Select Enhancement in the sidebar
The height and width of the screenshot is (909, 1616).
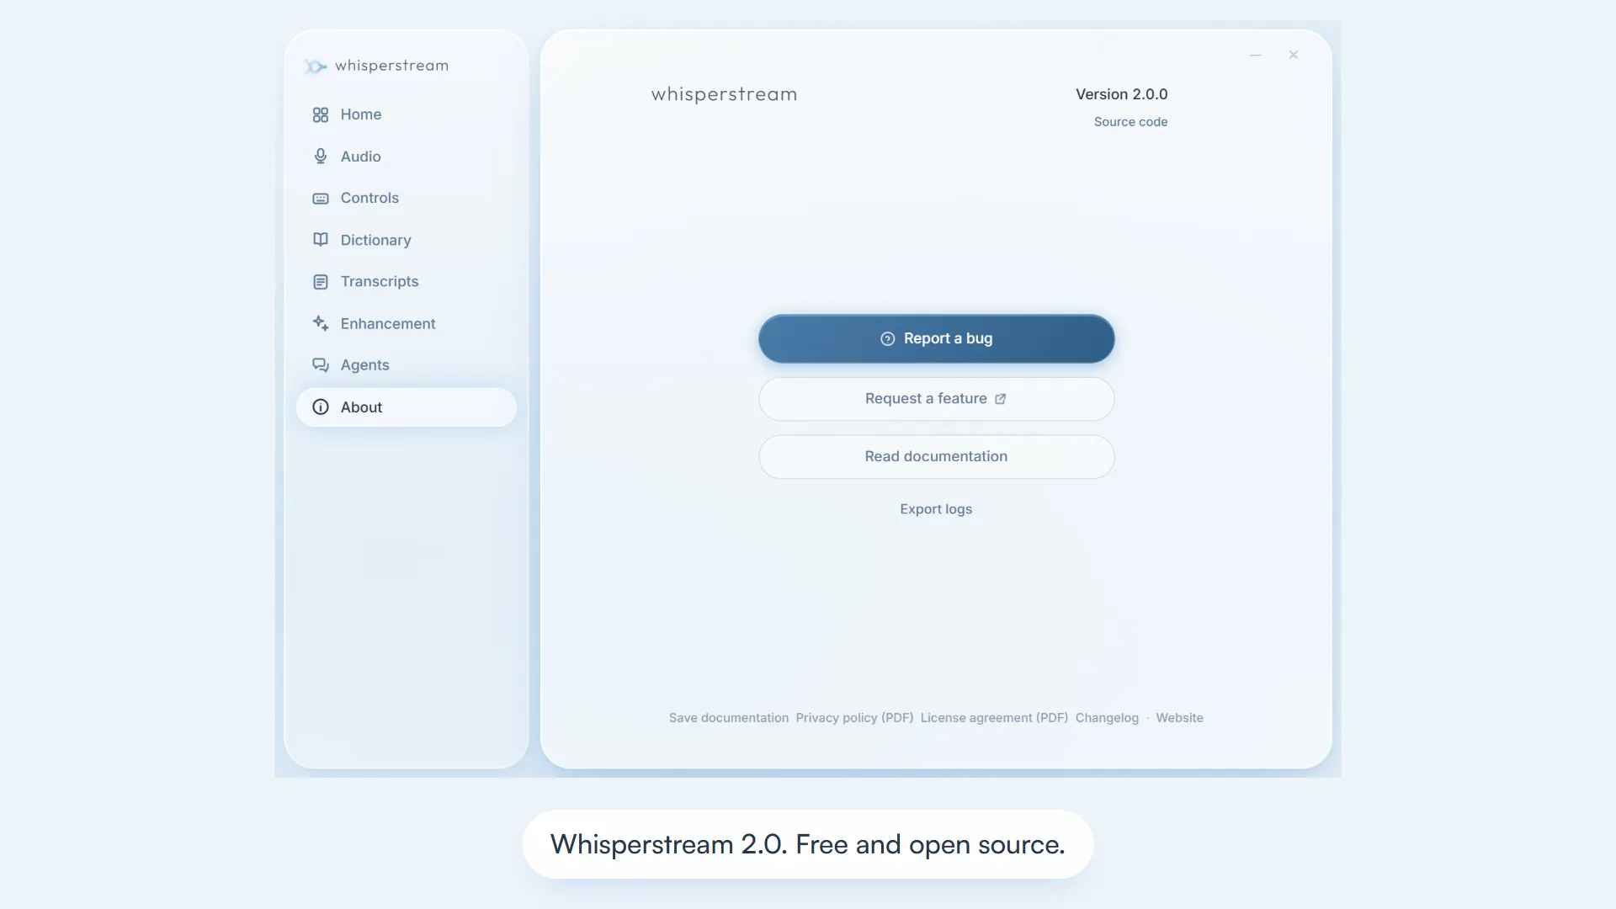pyautogui.click(x=407, y=323)
